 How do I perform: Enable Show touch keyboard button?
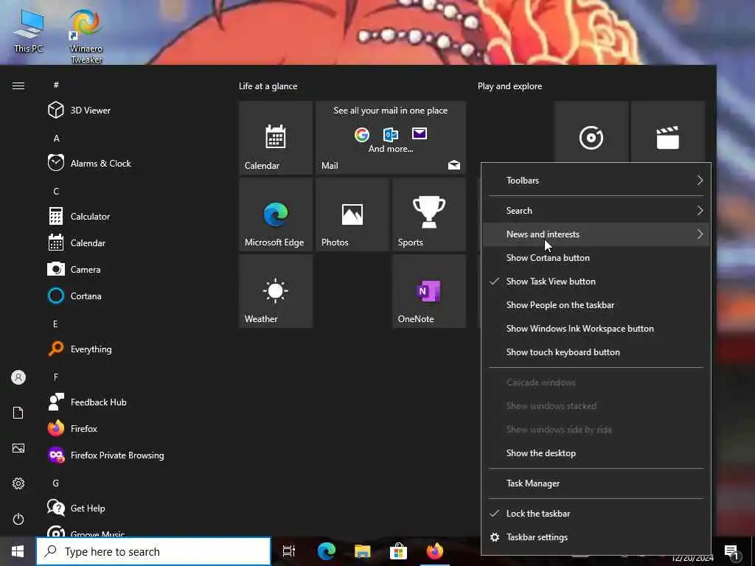tap(596, 352)
